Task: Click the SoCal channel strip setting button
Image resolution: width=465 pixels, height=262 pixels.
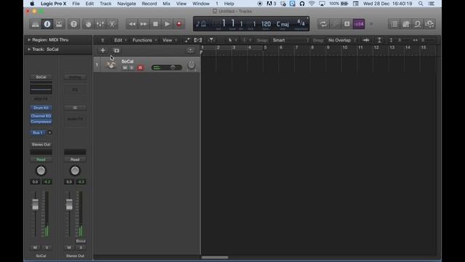Action: coord(41,77)
